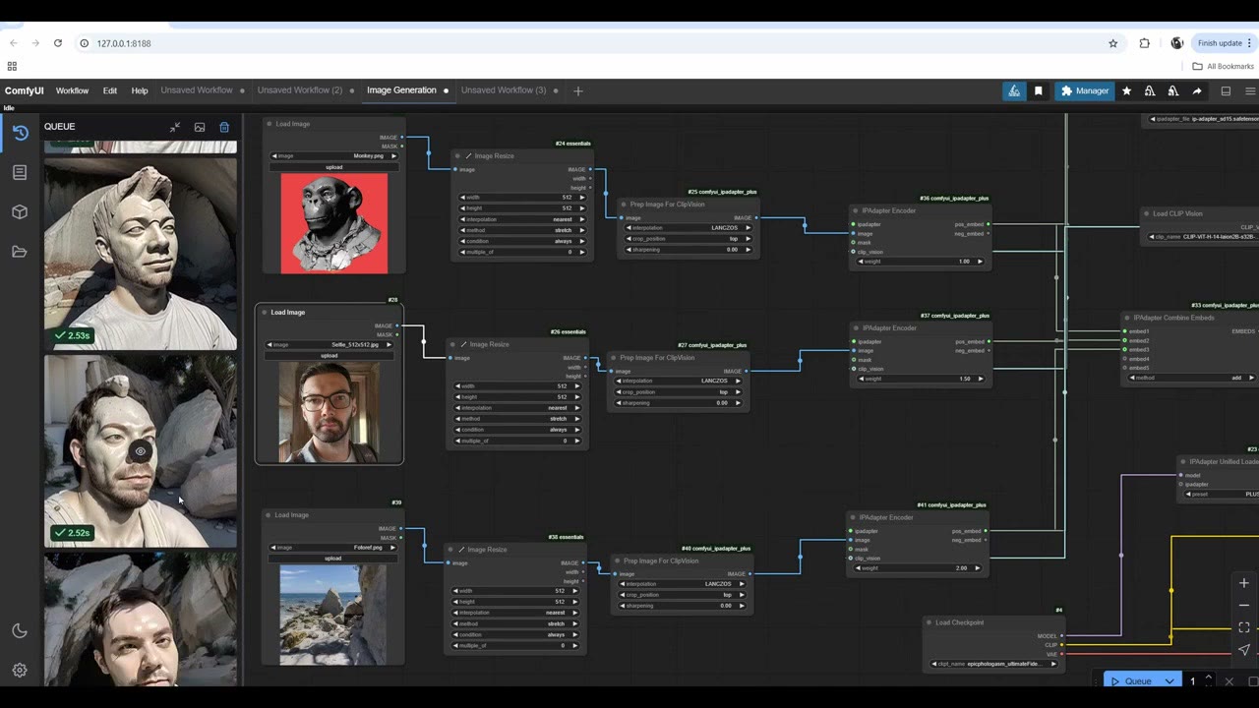Open the new workflow tab with plus
The image size is (1259, 708).
578,90
